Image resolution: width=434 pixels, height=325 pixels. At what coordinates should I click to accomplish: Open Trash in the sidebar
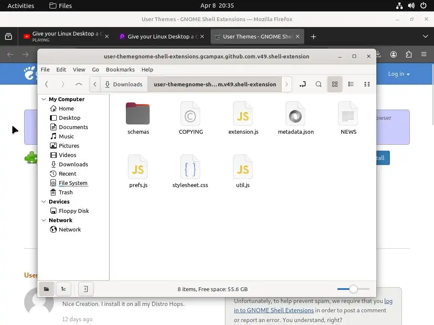point(65,193)
